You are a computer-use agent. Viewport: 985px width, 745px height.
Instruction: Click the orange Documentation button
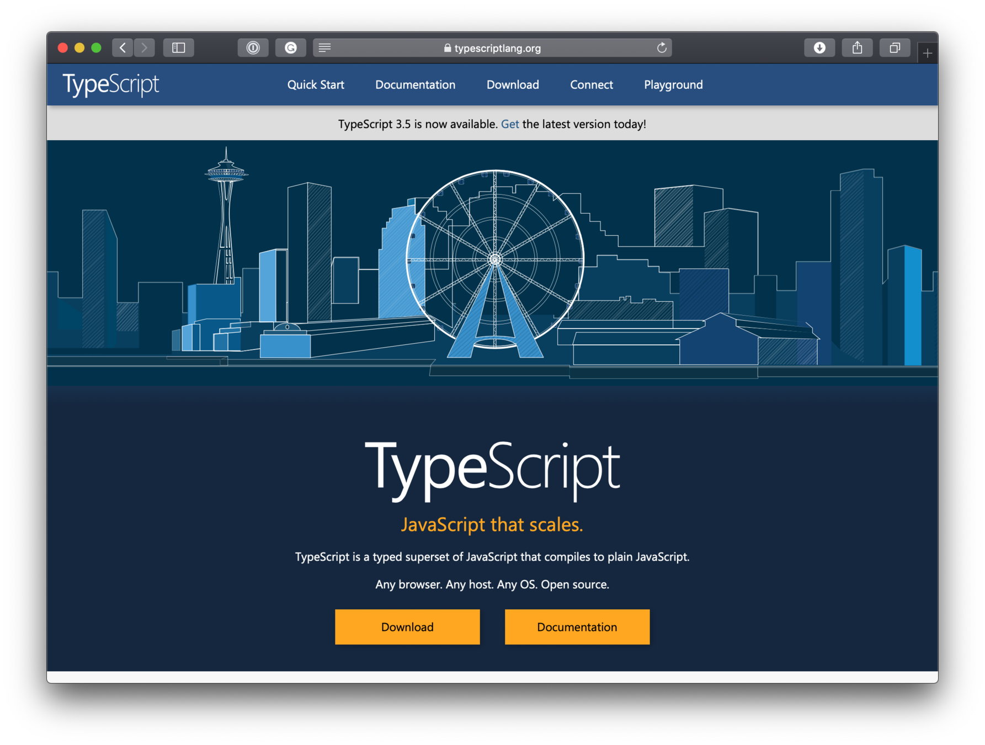pyautogui.click(x=577, y=627)
